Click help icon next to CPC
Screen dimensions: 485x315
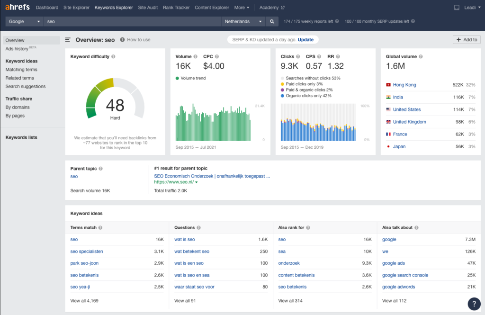(x=217, y=57)
